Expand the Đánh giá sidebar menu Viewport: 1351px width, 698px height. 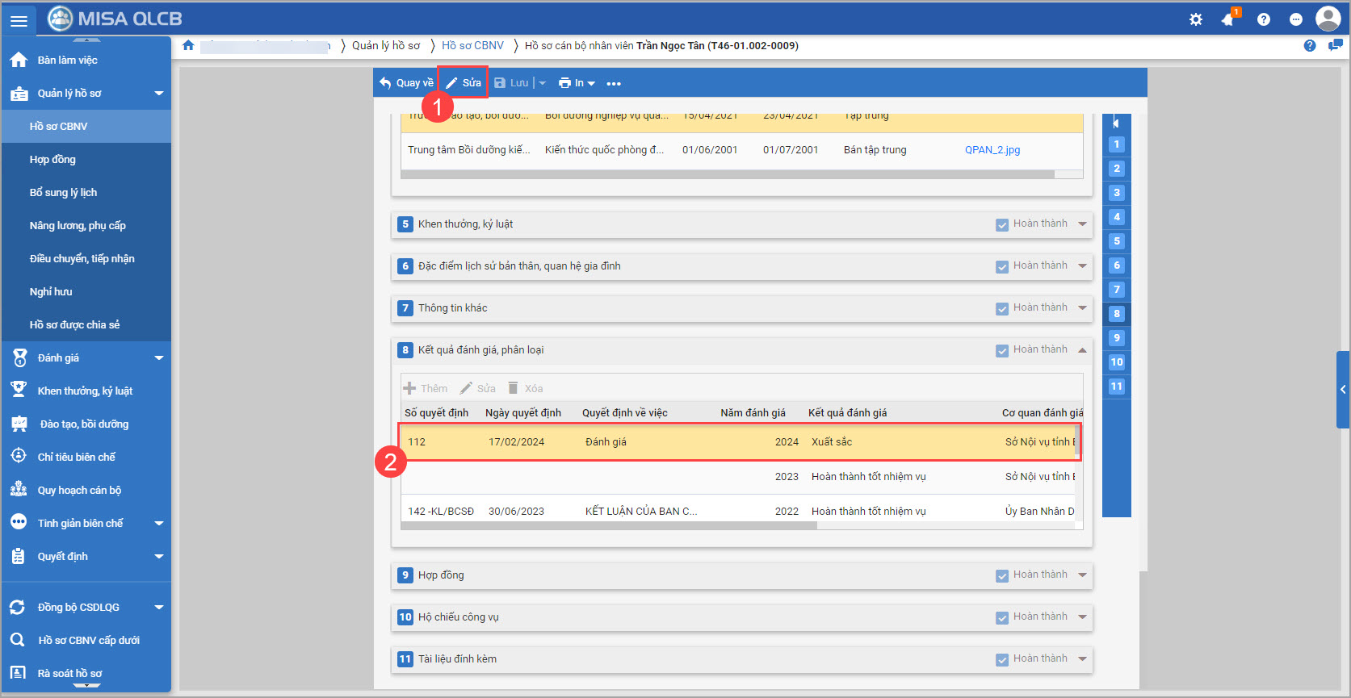point(158,358)
